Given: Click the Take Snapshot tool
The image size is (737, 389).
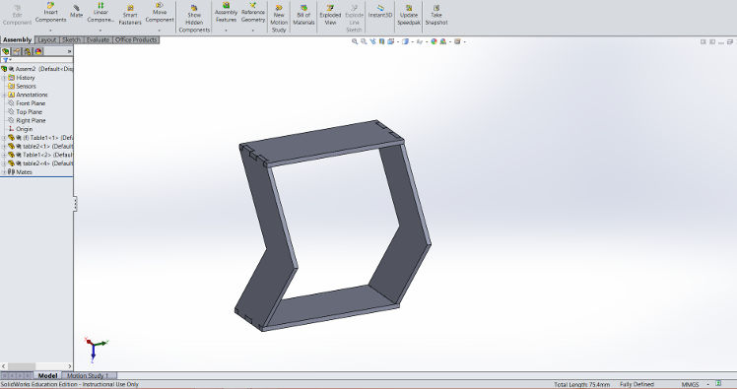Looking at the screenshot, I should pyautogui.click(x=436, y=15).
